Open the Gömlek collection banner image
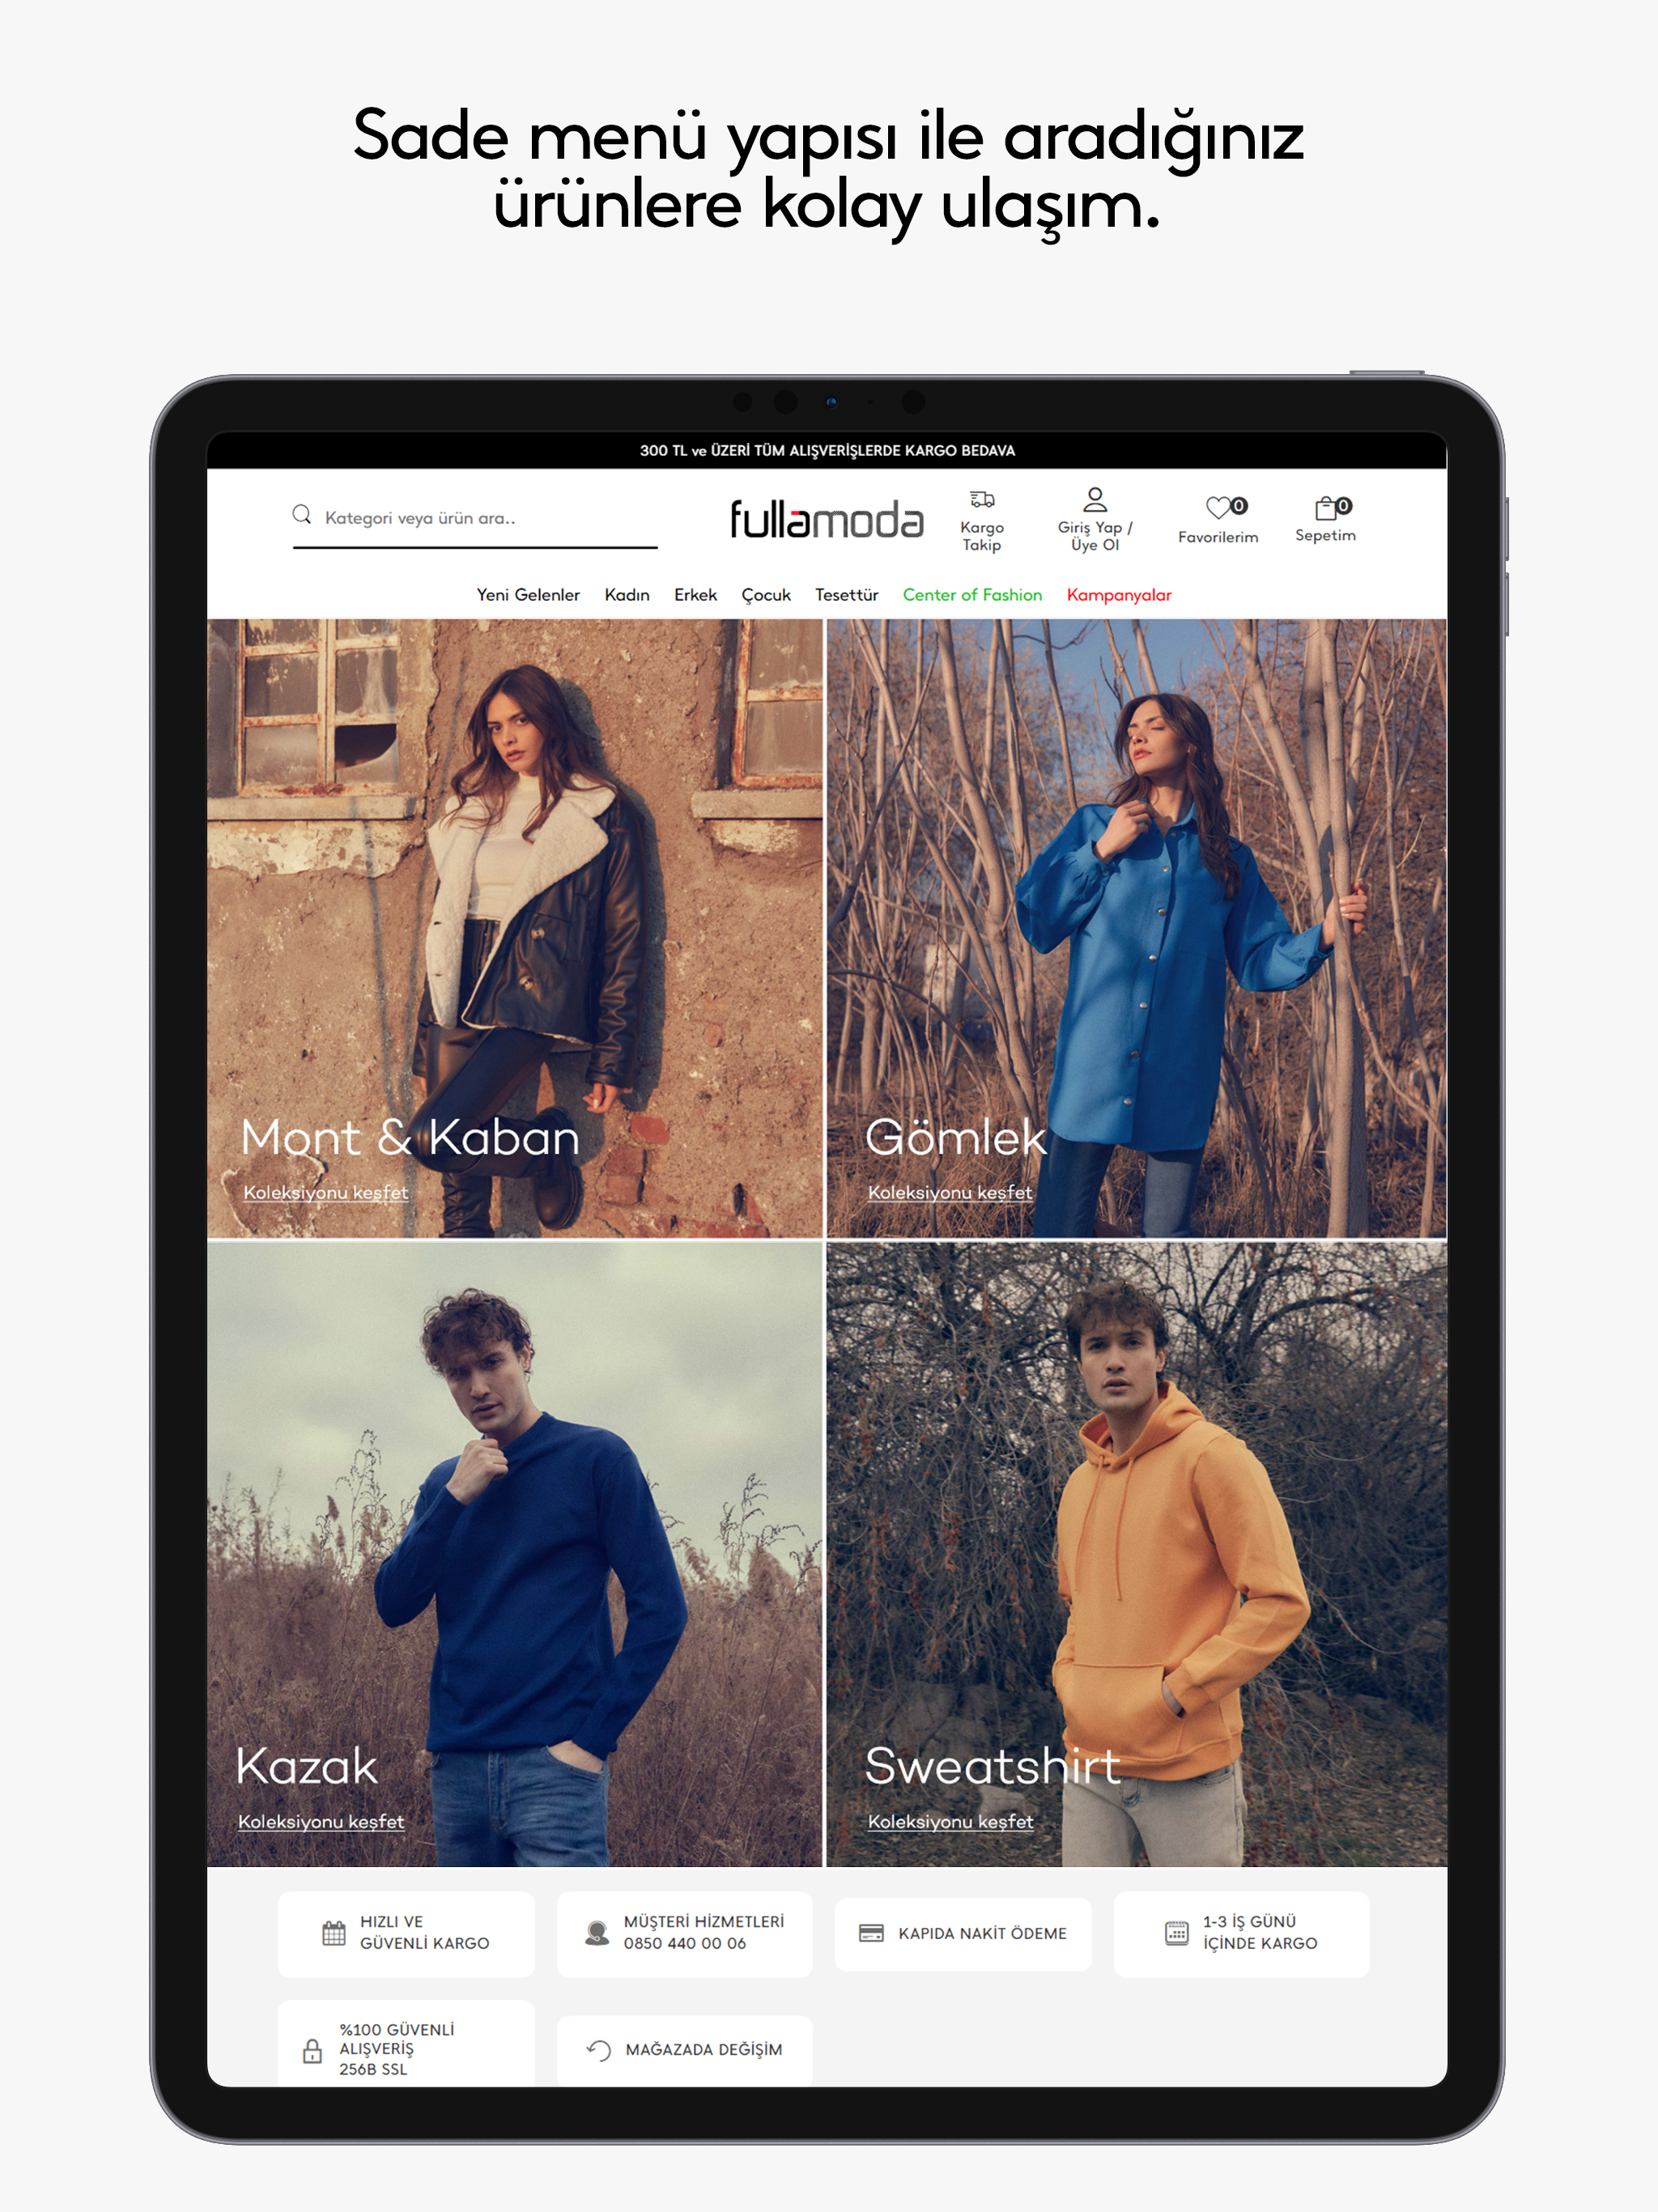The image size is (1658, 2212). 1136,900
